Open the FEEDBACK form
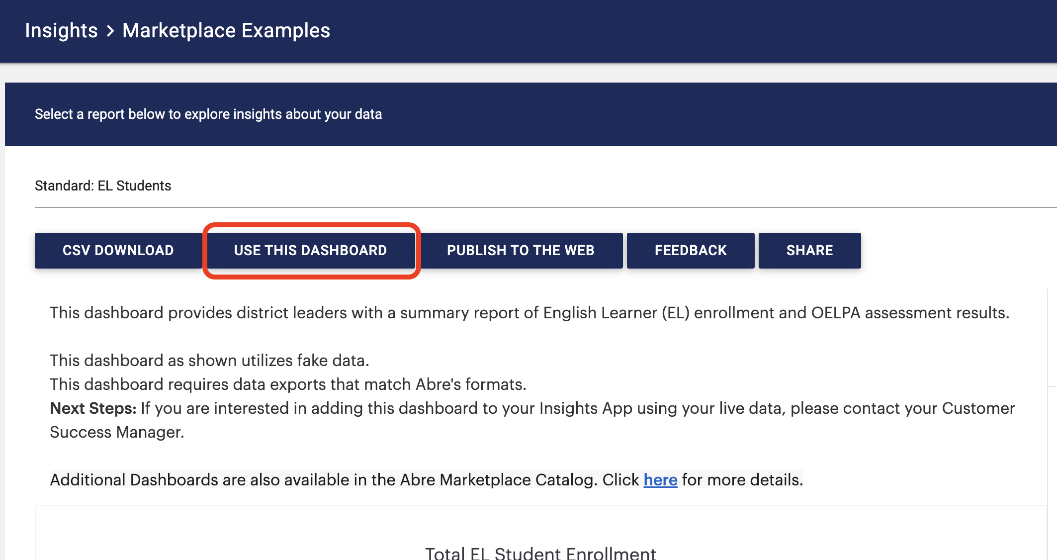The image size is (1057, 560). pos(690,250)
